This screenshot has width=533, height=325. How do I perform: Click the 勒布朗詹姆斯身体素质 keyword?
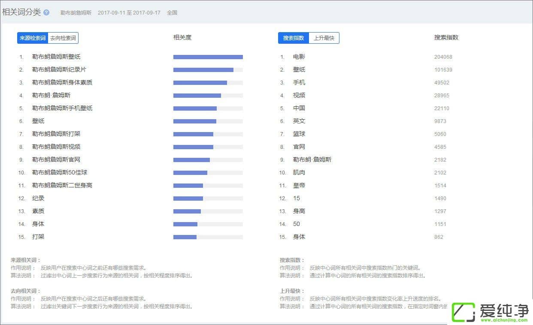coord(62,82)
